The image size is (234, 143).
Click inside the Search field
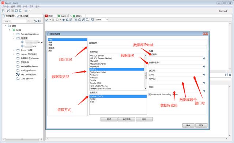[x=15, y=21]
